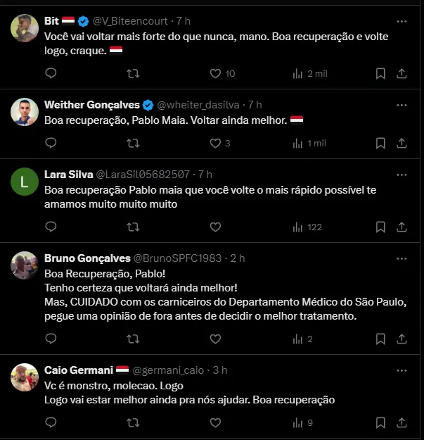
Task: View analytics on Bit's 2 mil views
Action: (297, 73)
